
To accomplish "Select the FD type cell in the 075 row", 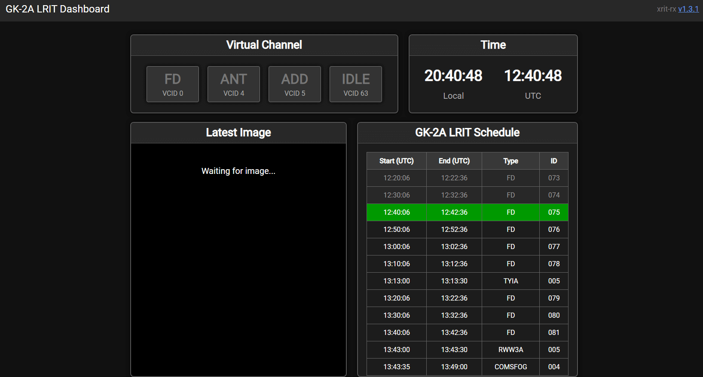I will pos(511,212).
